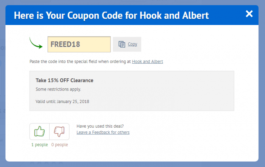265x167 pixels.
Task: Click the green 1 people count
Action: coord(39,145)
